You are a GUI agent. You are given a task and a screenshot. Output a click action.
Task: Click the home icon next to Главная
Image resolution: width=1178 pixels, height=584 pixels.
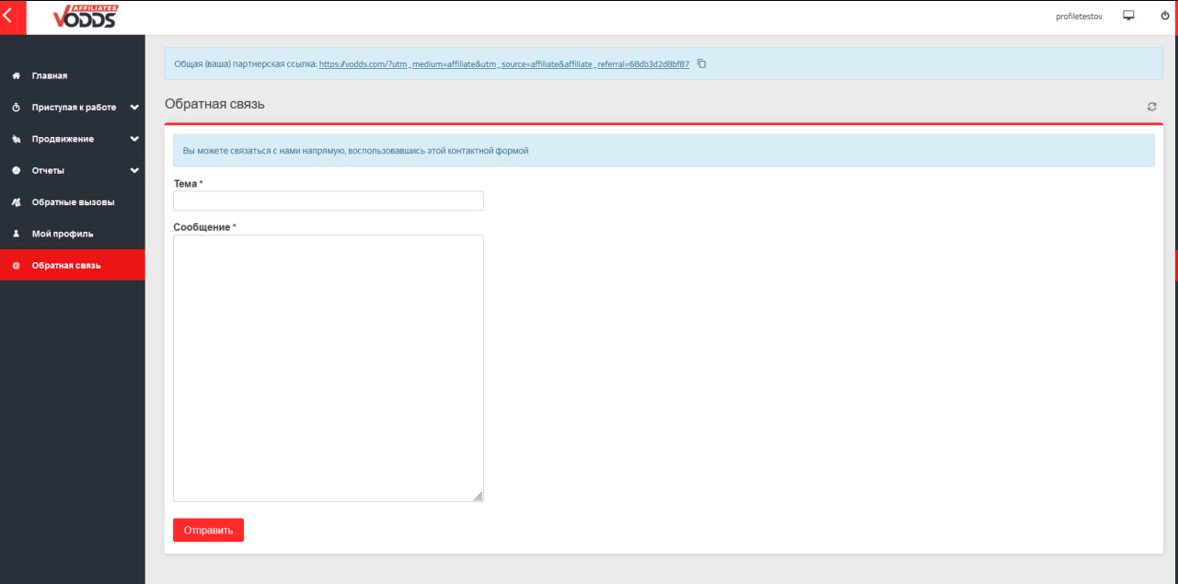point(16,75)
